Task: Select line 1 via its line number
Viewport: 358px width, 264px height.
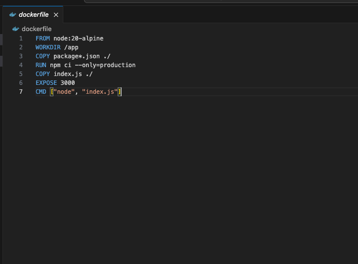Action: pos(21,38)
